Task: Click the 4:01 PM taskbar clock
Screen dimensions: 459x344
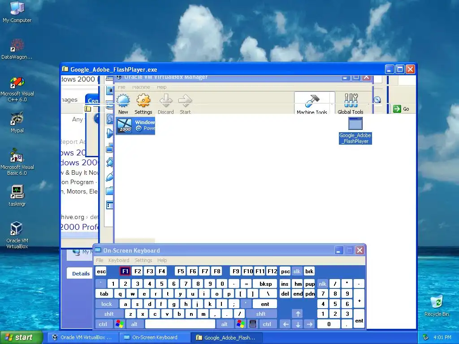Action: pos(442,337)
